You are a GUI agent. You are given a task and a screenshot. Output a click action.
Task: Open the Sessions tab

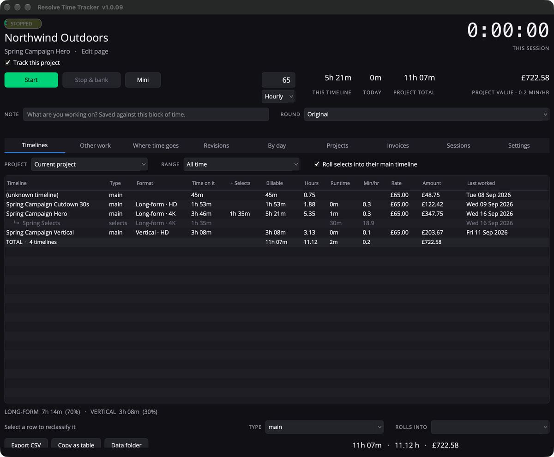(458, 145)
